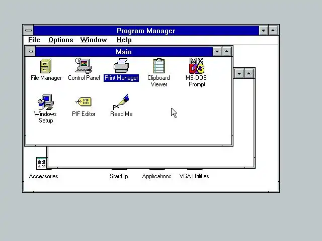The image size is (322, 241).
Task: Click the StartUp group label
Action: [x=119, y=176]
